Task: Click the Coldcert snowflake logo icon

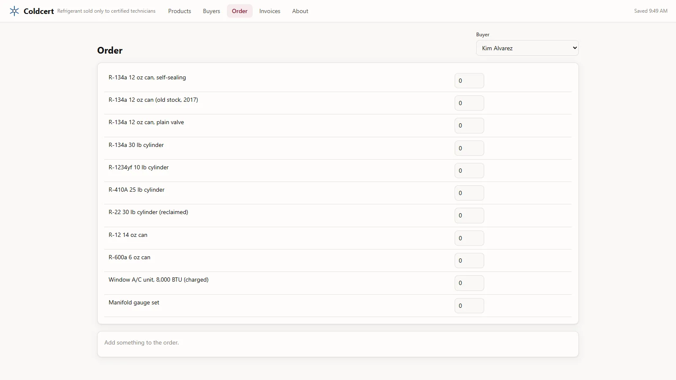Action: pos(14,11)
